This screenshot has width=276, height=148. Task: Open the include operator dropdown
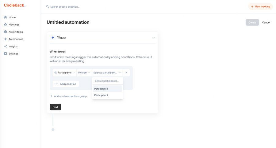84,73
